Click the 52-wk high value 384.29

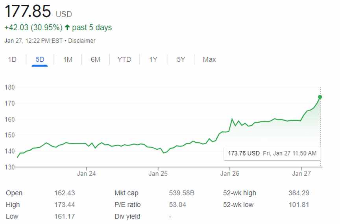299,193
